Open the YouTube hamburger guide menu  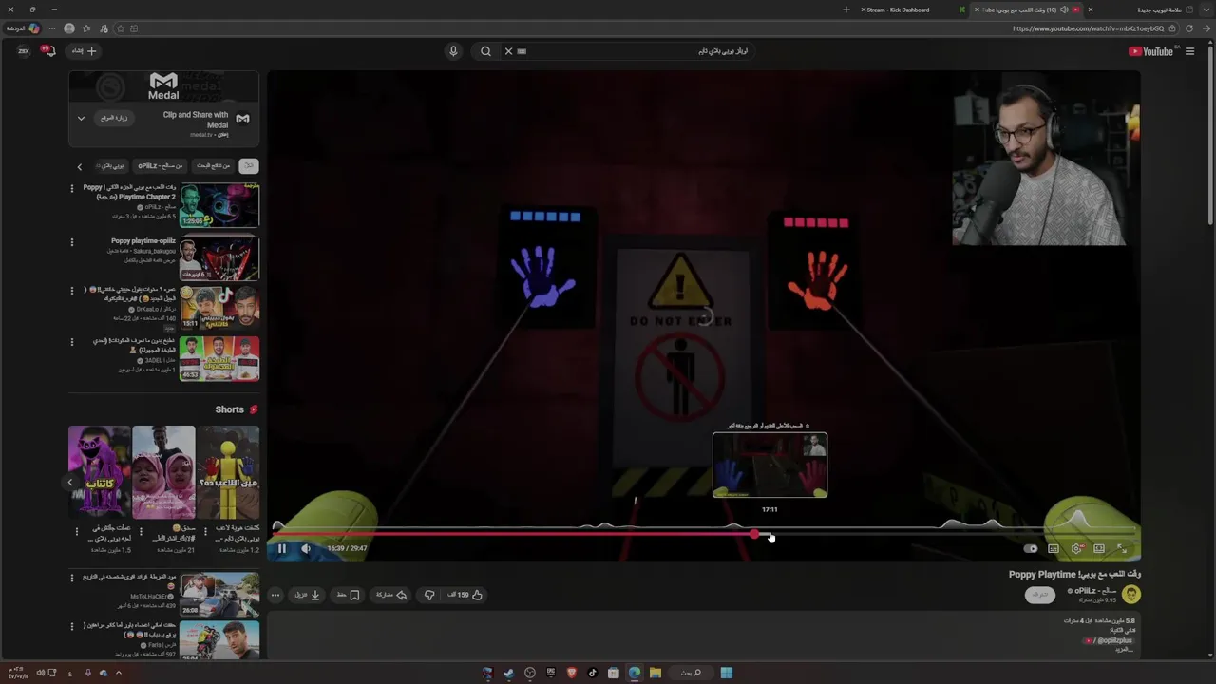coord(1189,51)
